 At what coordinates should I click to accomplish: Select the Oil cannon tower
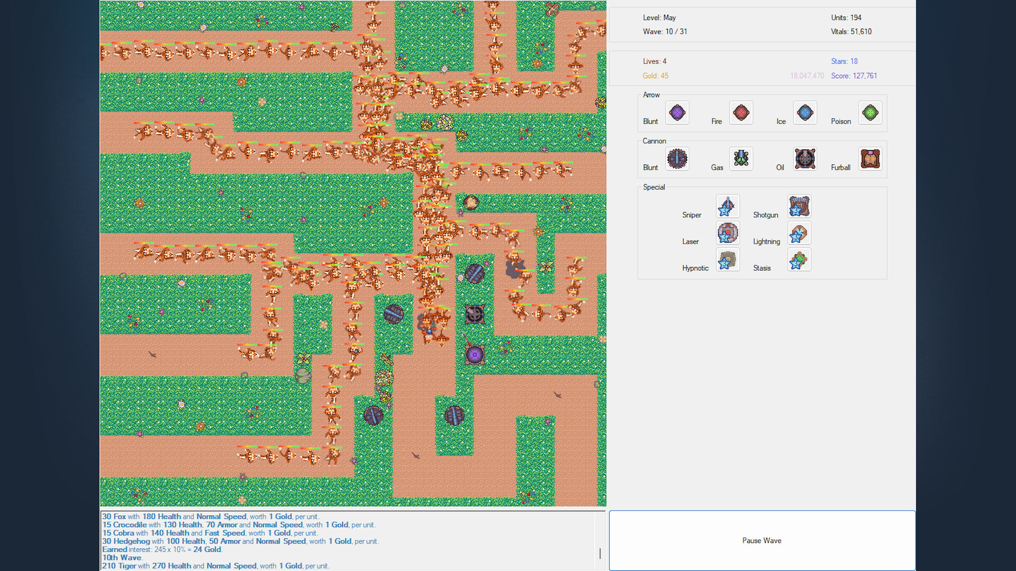coord(805,159)
